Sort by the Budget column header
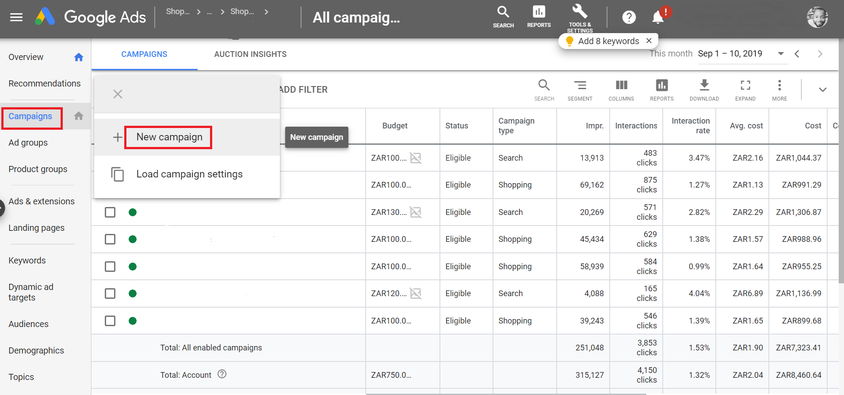 point(395,126)
